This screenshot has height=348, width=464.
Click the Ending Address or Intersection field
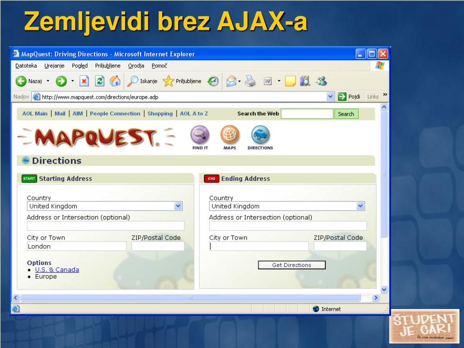coord(288,226)
